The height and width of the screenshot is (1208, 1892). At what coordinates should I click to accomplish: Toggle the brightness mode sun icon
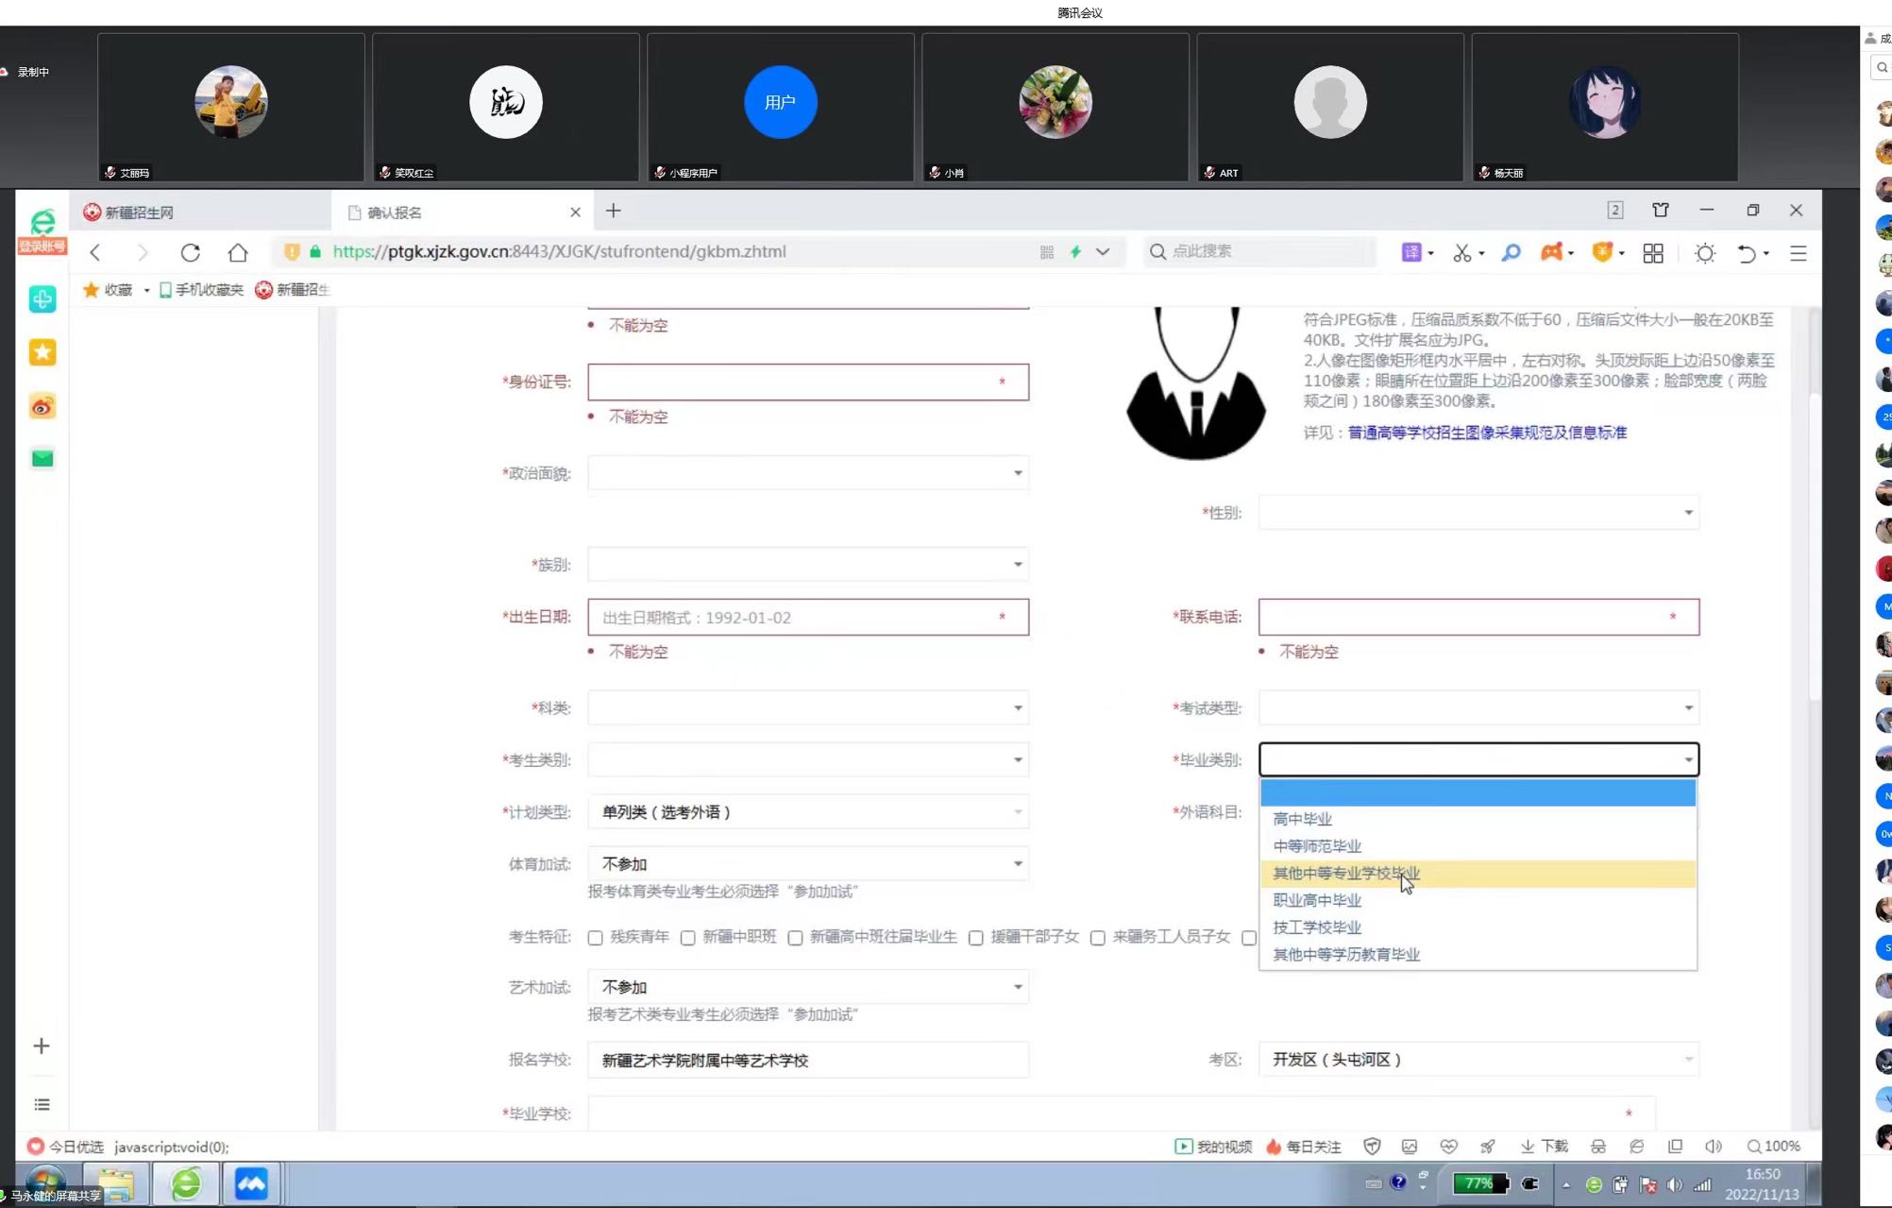[1705, 253]
